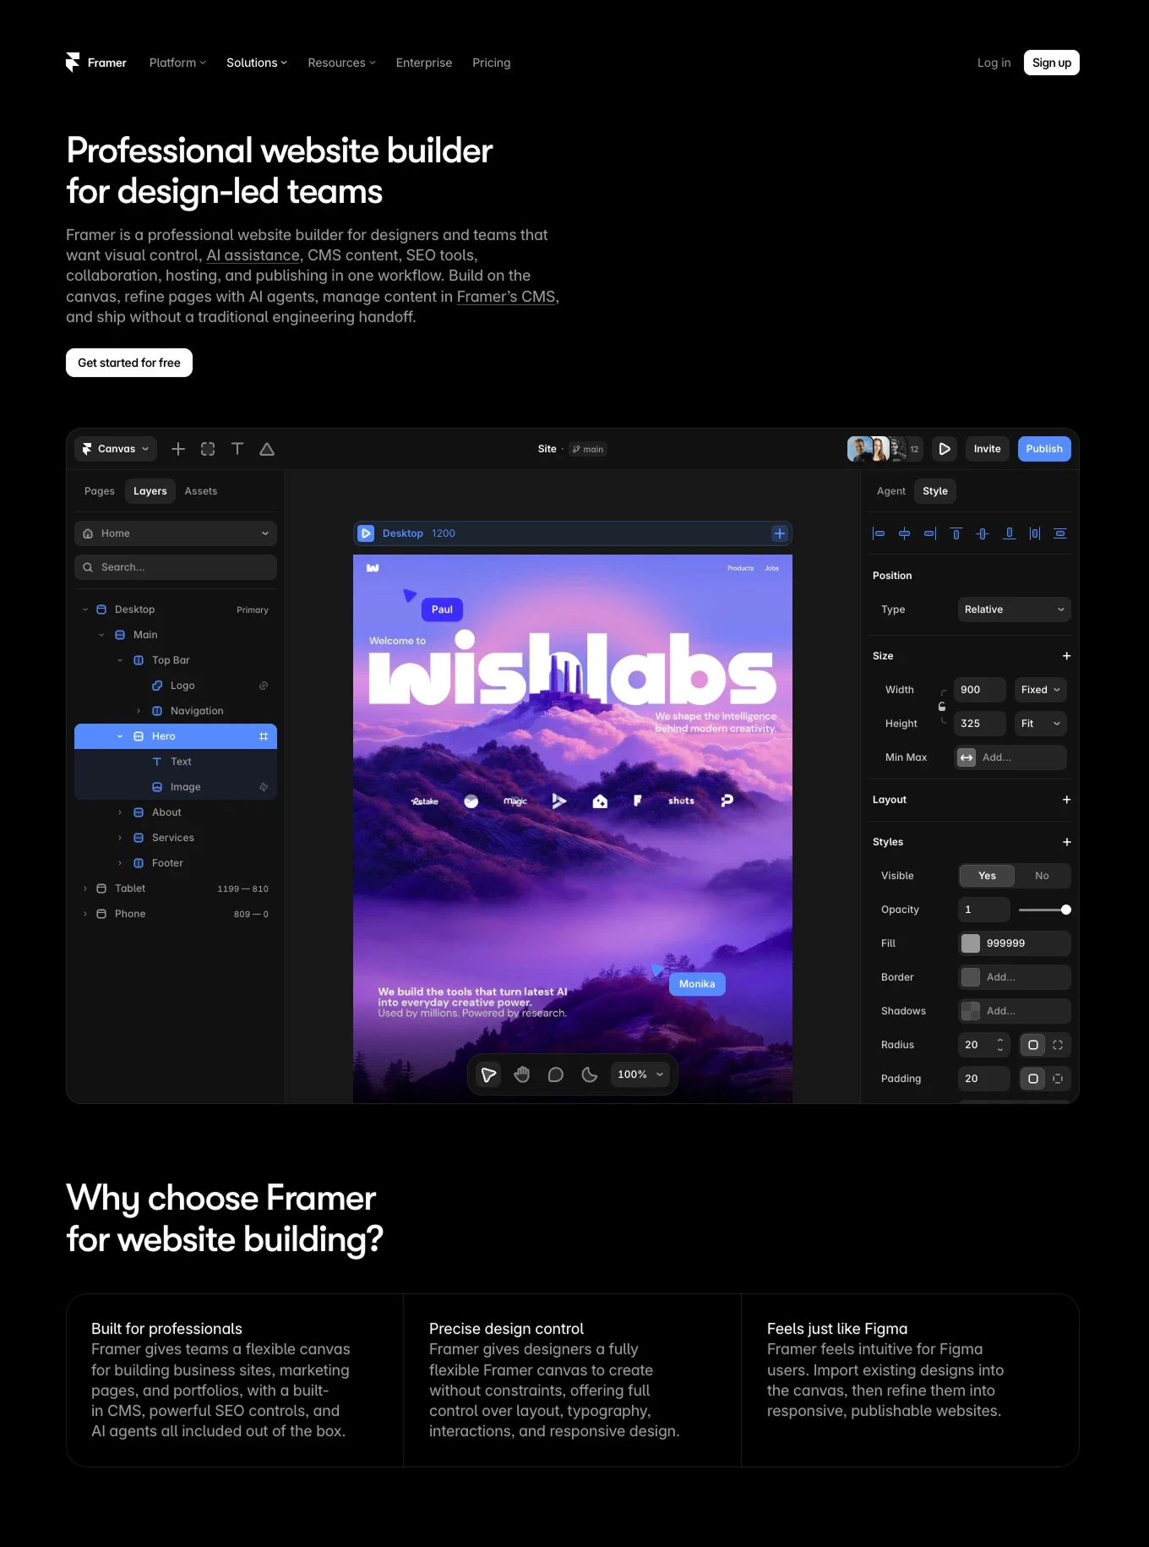Set Visible to No
1149x1547 pixels.
tap(1042, 876)
